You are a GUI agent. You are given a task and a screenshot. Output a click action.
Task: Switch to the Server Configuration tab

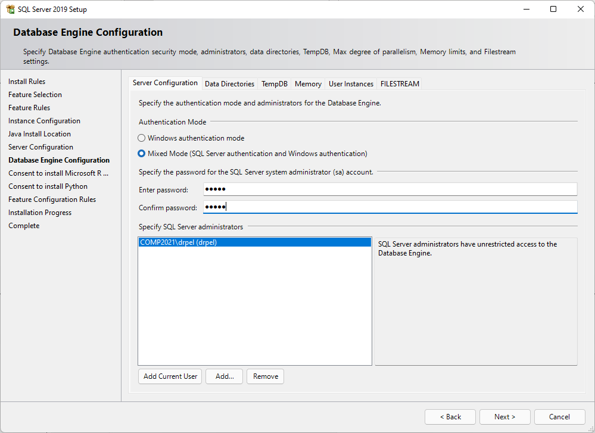pyautogui.click(x=165, y=83)
